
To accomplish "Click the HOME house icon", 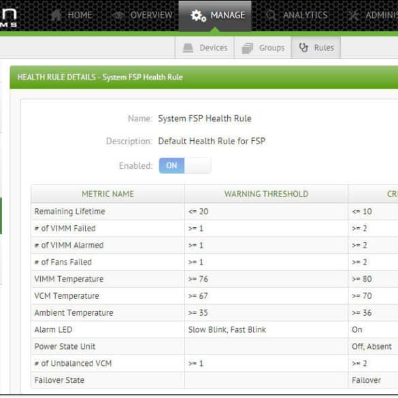I will point(56,15).
